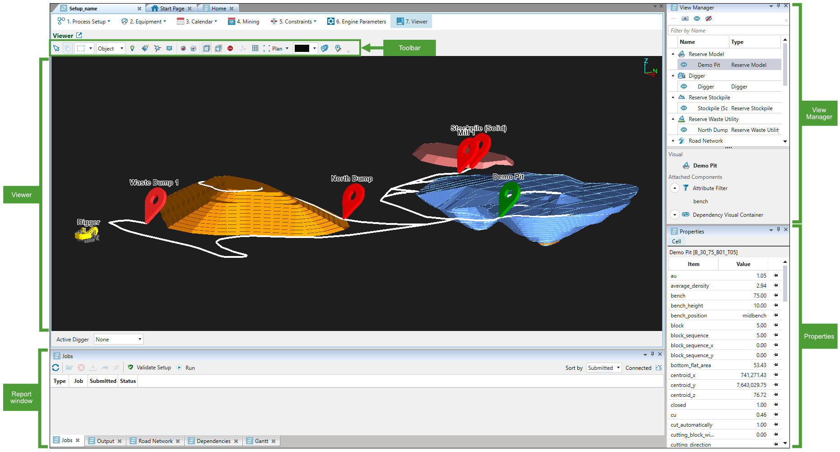The image size is (840, 452).
Task: Hide all items with crossed-eye icon
Action: [709, 19]
